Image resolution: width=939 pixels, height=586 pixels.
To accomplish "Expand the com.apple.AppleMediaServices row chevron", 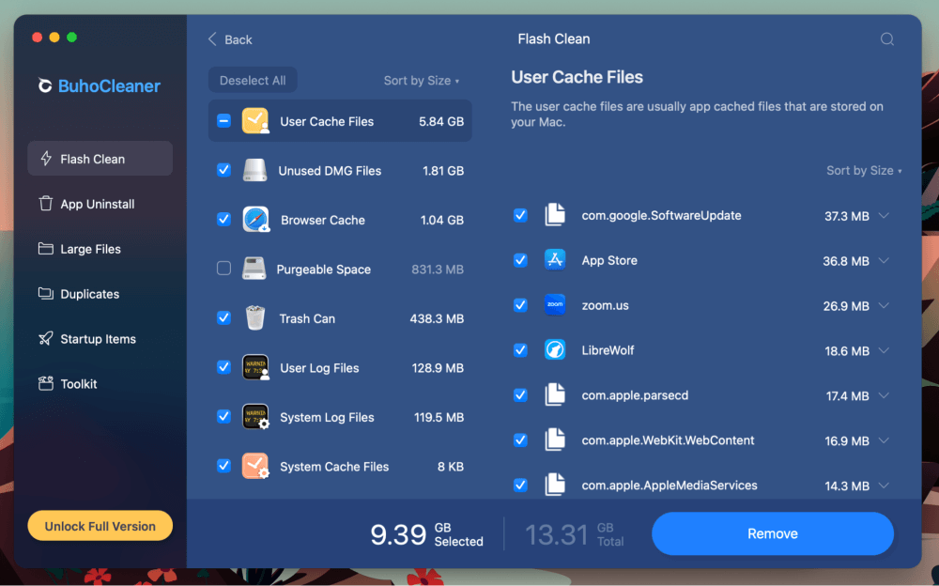I will coord(884,486).
